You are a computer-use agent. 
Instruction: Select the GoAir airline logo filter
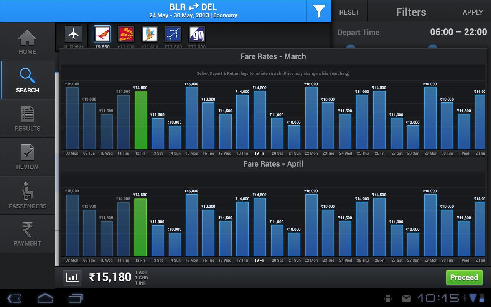(197, 34)
